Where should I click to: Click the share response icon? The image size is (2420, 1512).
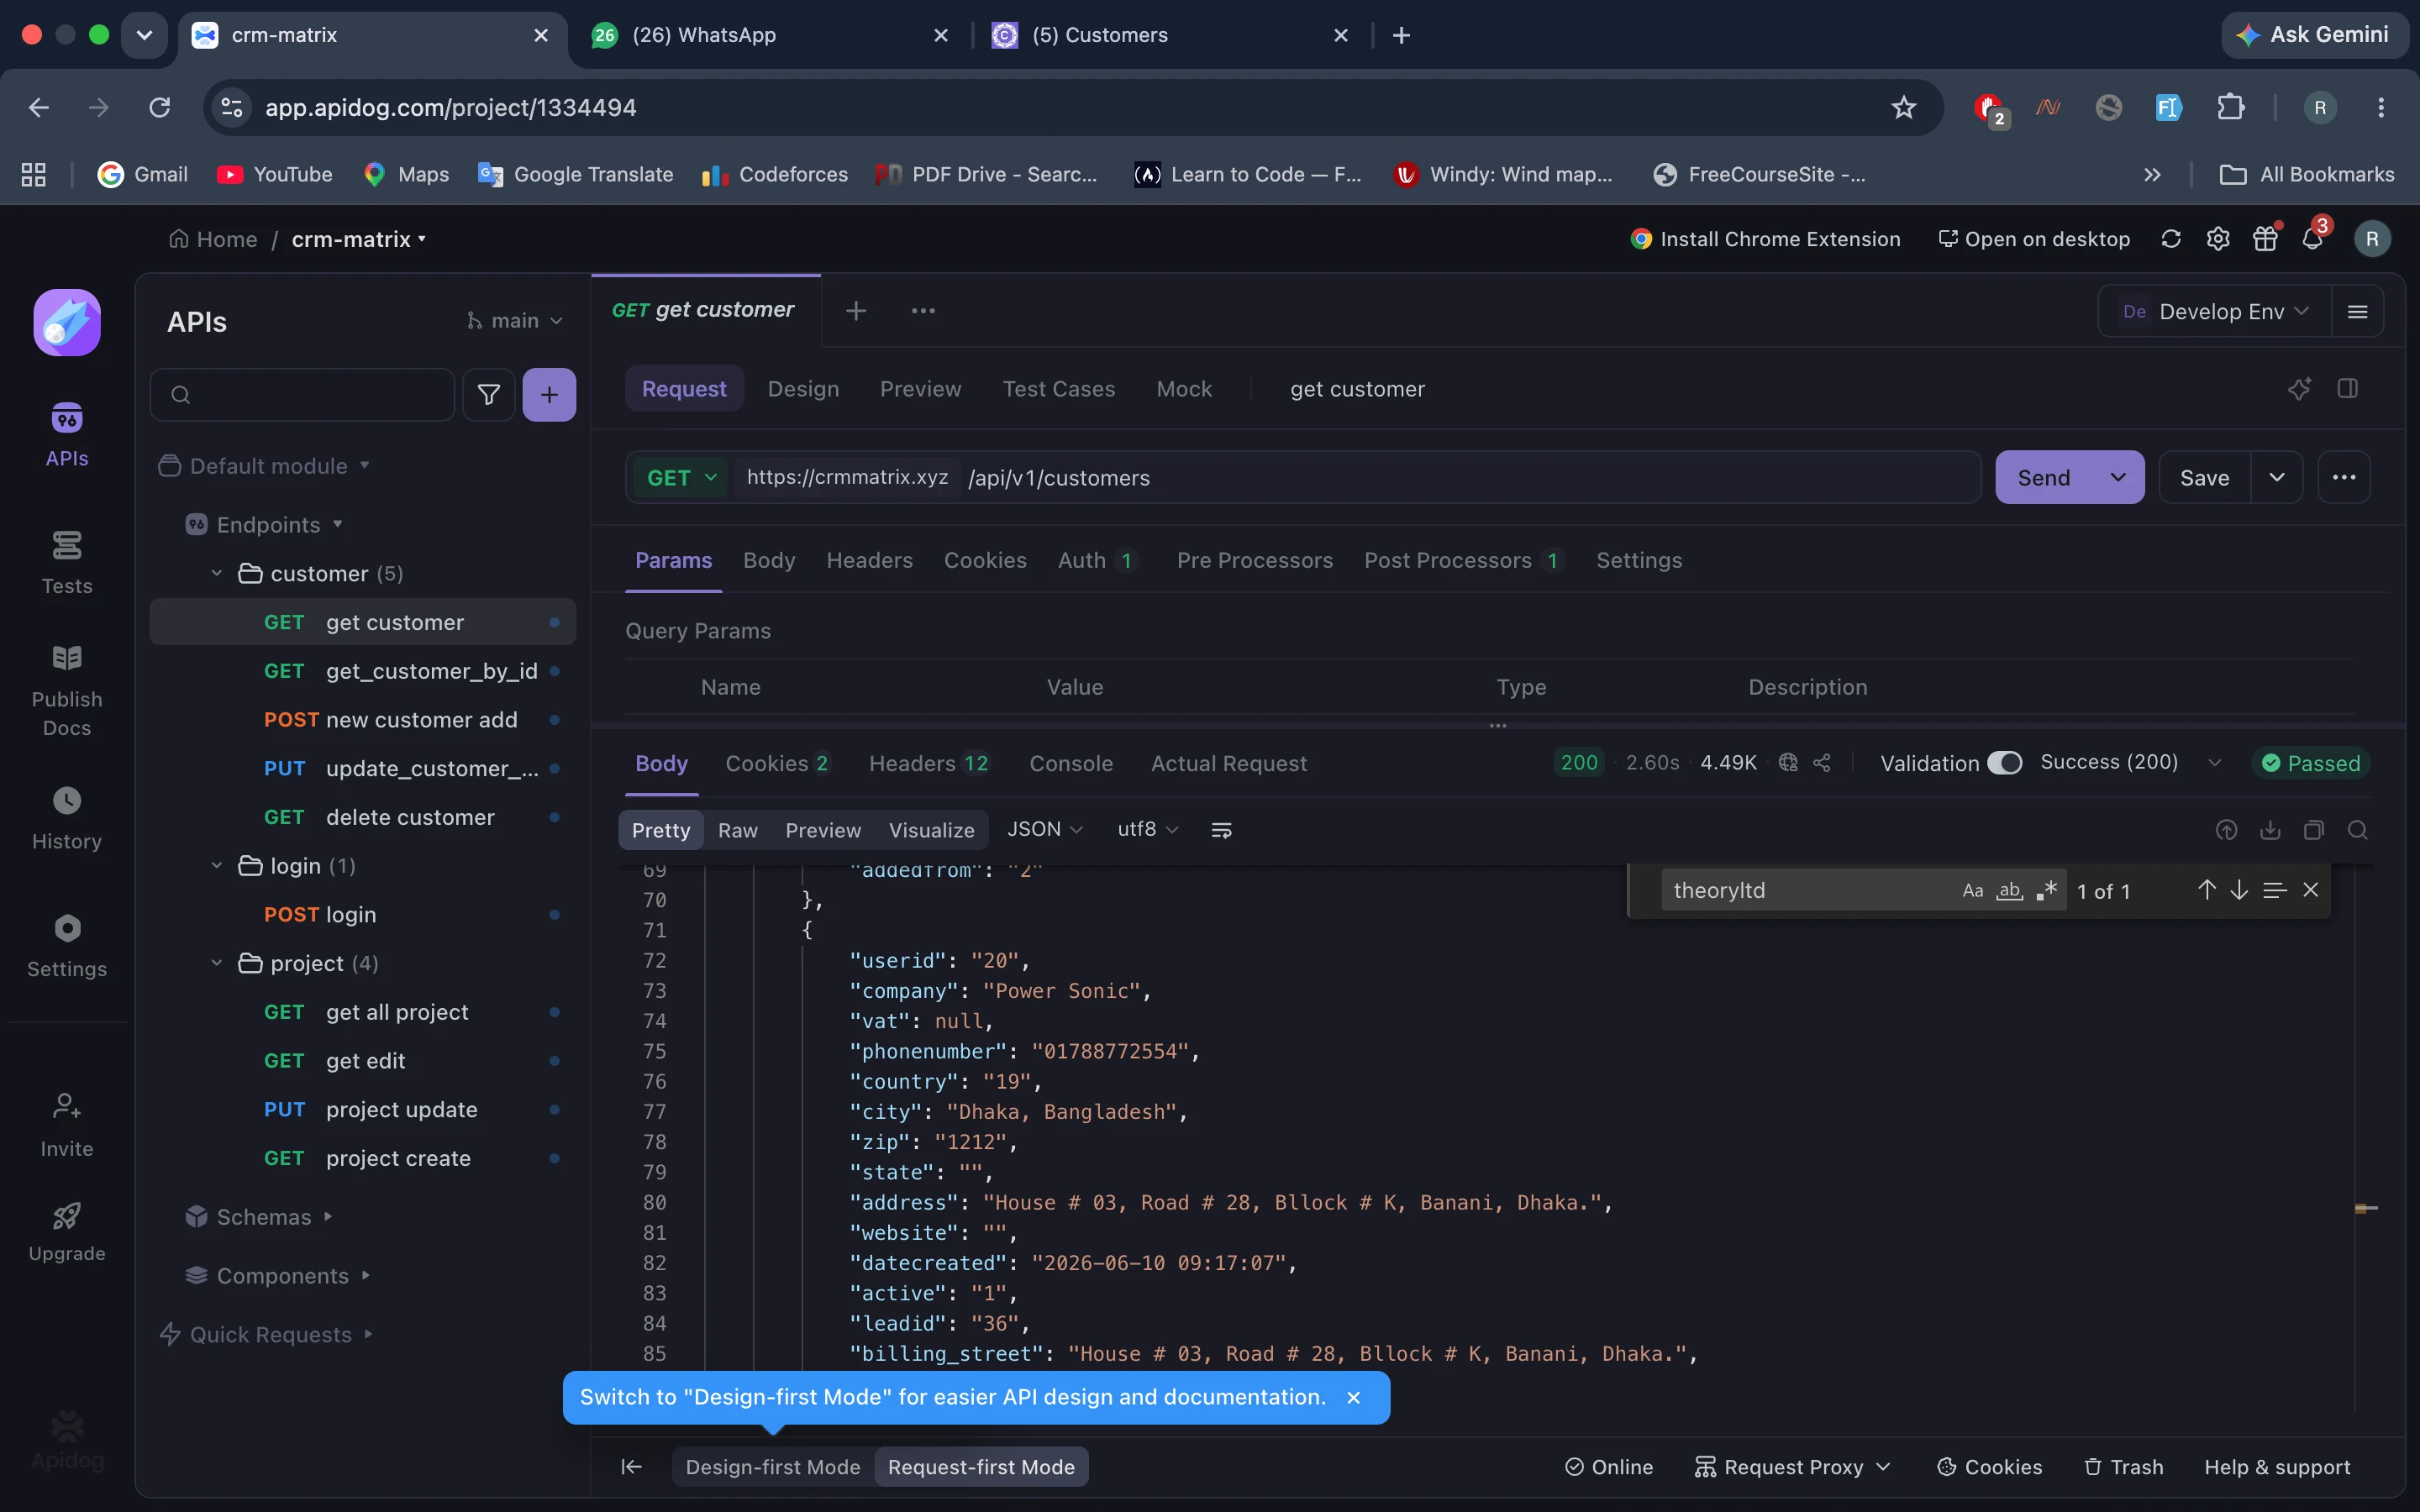pyautogui.click(x=1822, y=763)
